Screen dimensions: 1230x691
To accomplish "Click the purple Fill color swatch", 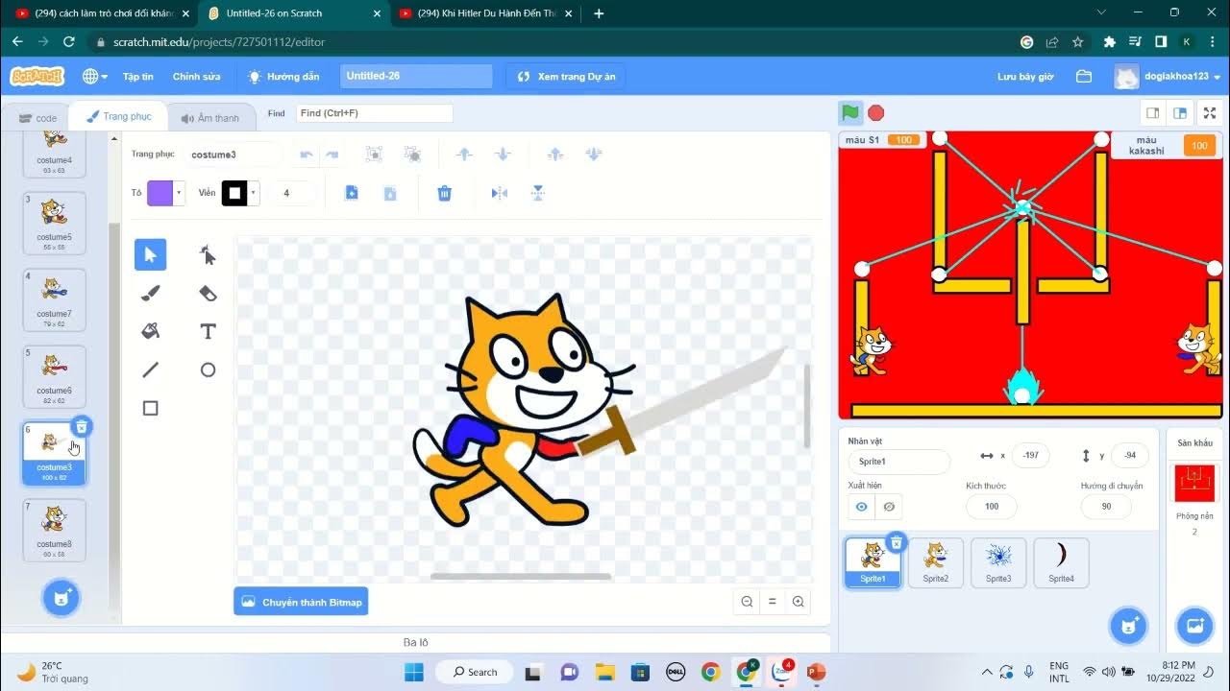I will [x=160, y=193].
